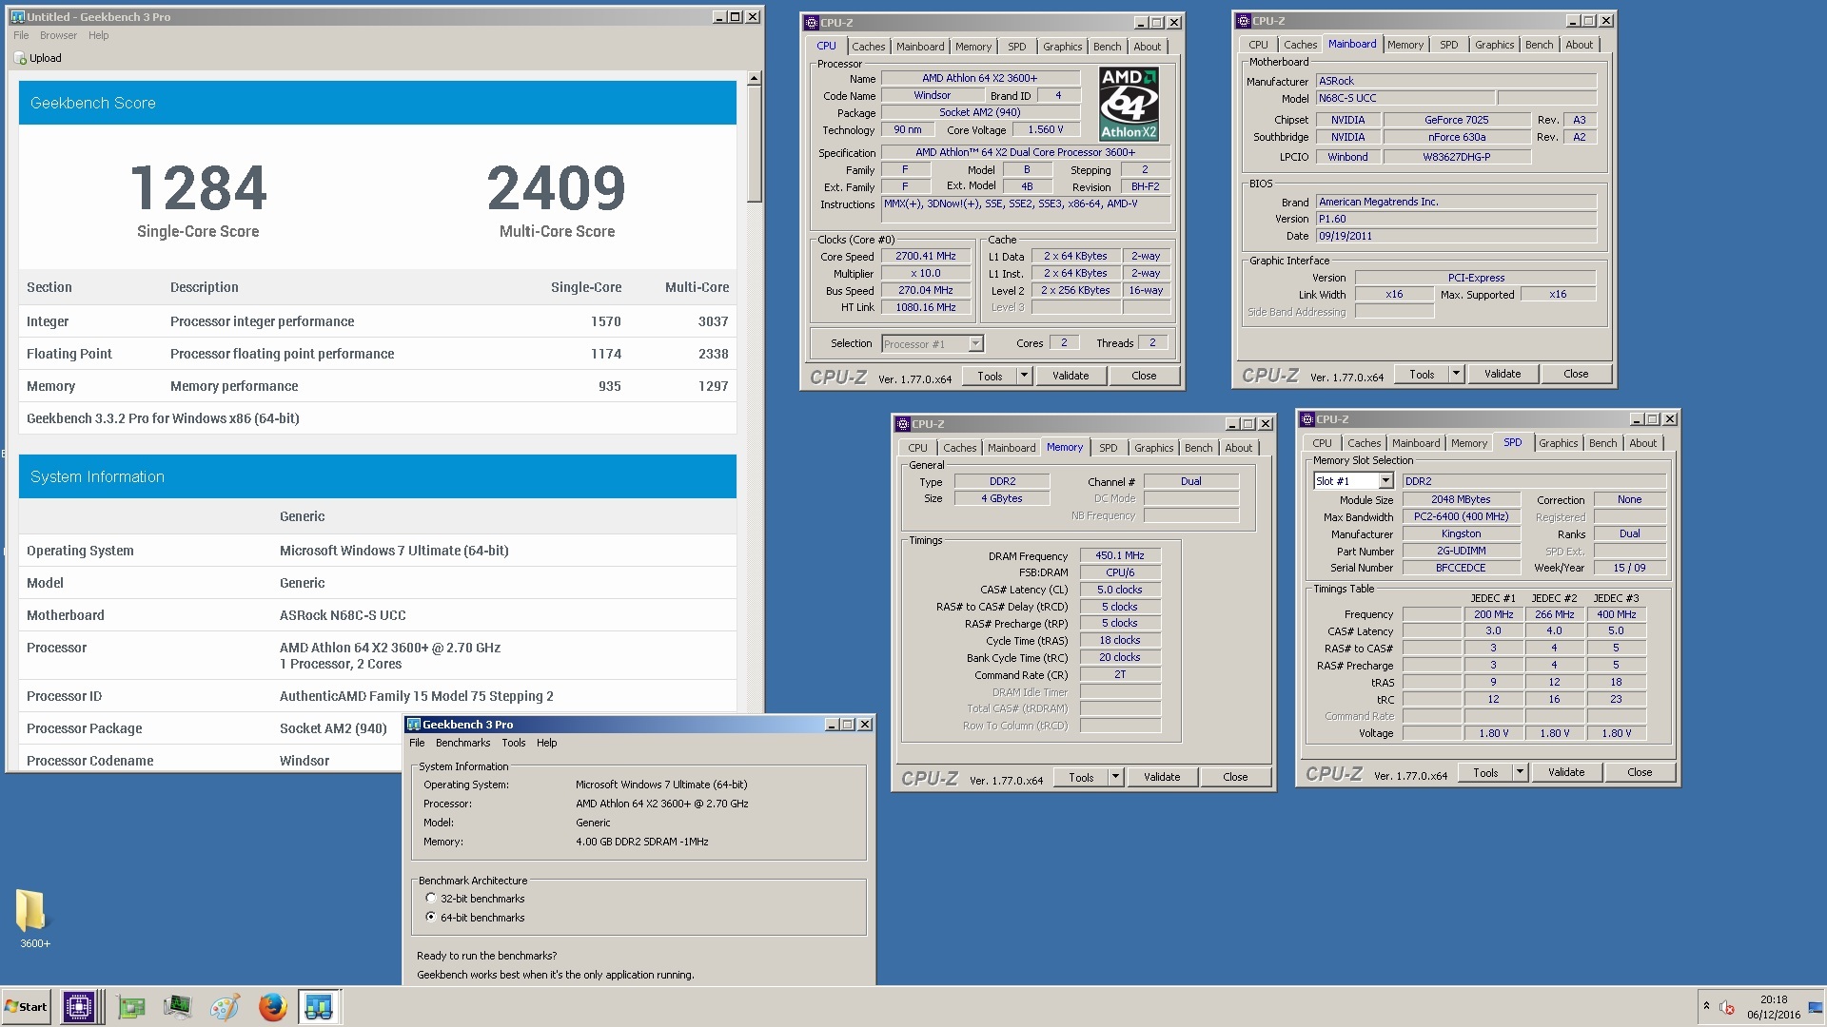Viewport: 1827px width, 1027px height.
Task: Click the Max Bandwidth PC2-6400 field
Action: [x=1461, y=516]
